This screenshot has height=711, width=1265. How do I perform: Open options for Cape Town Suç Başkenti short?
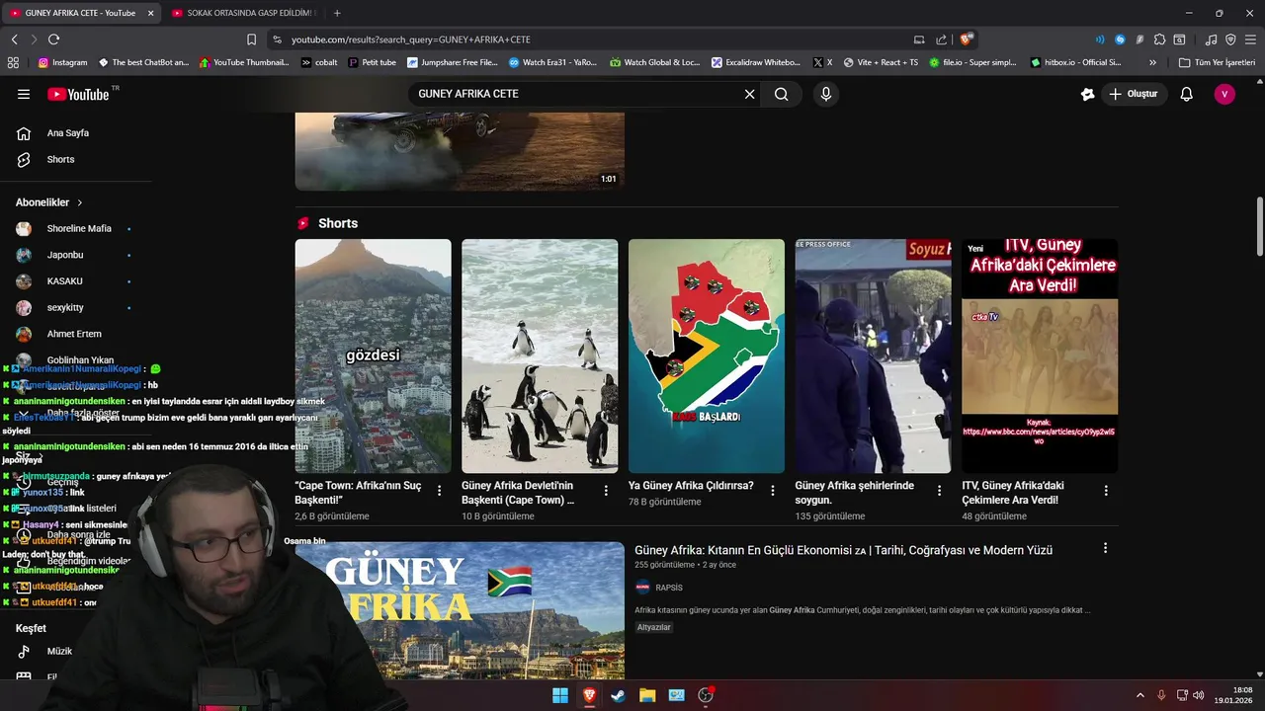tap(440, 490)
